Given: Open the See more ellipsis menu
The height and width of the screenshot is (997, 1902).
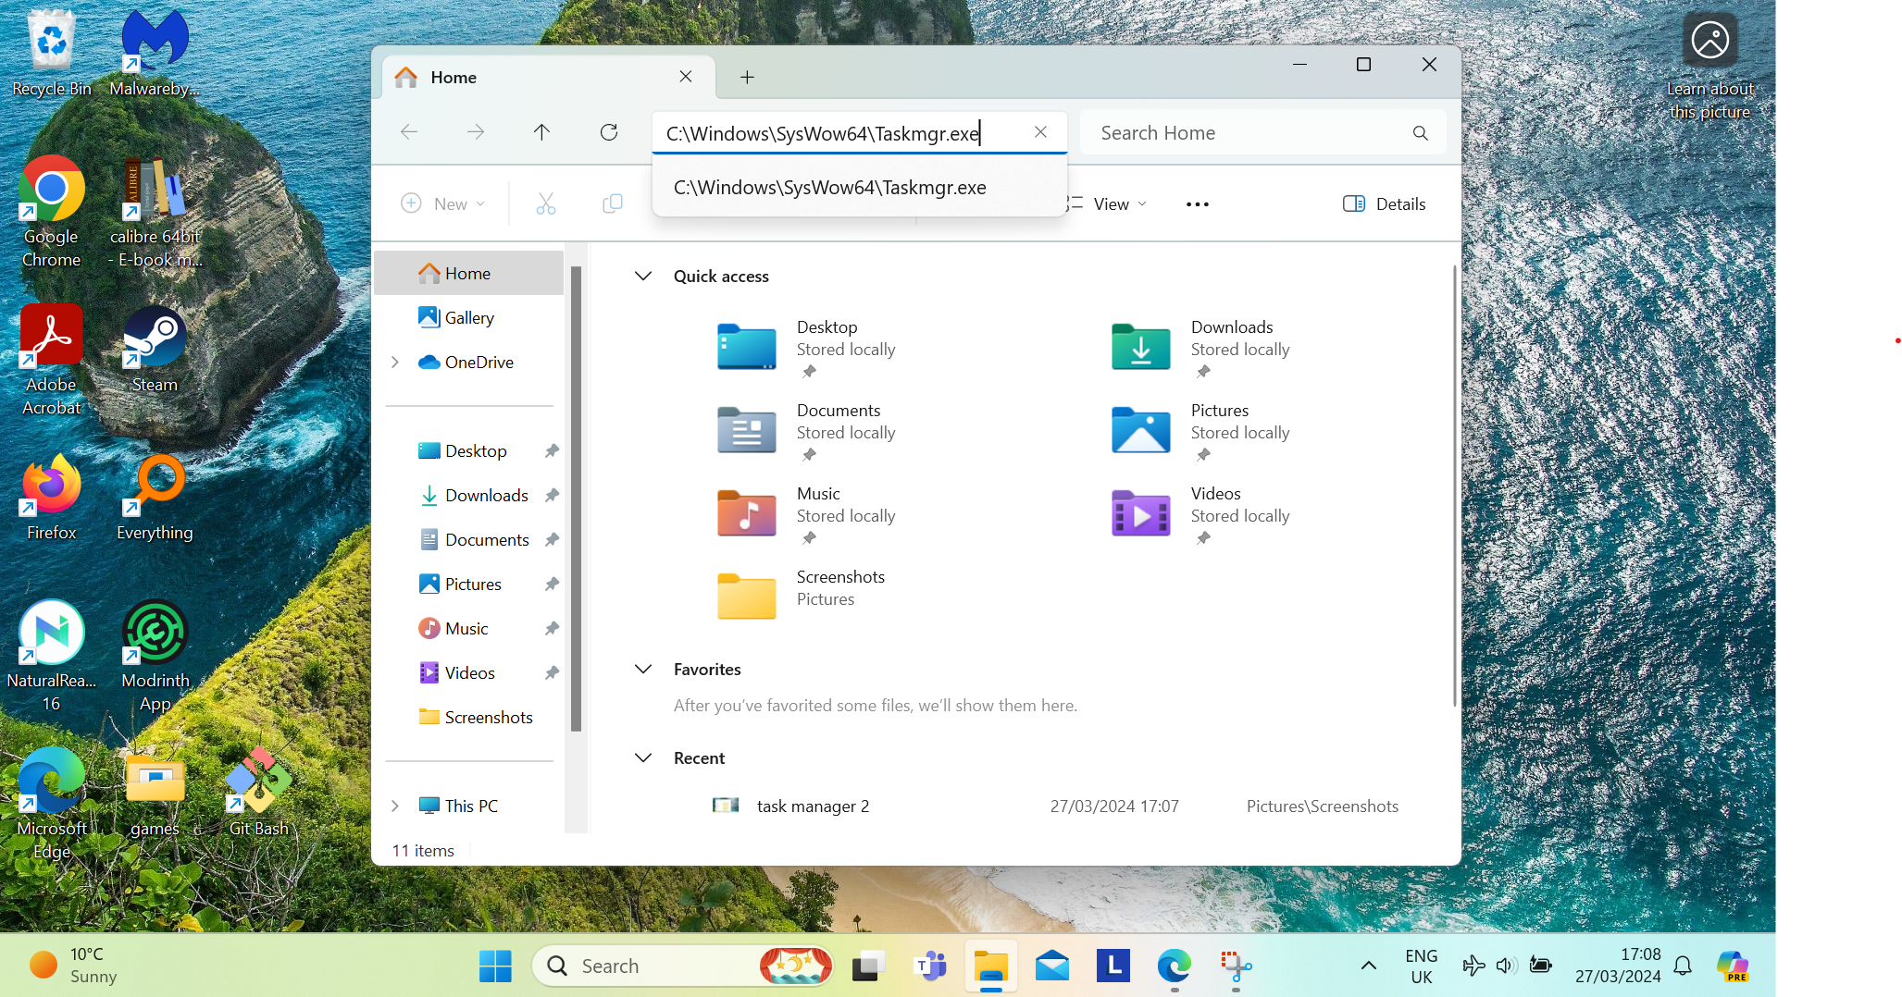Looking at the screenshot, I should tap(1197, 203).
